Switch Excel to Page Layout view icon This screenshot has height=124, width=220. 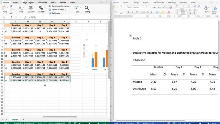75,123
